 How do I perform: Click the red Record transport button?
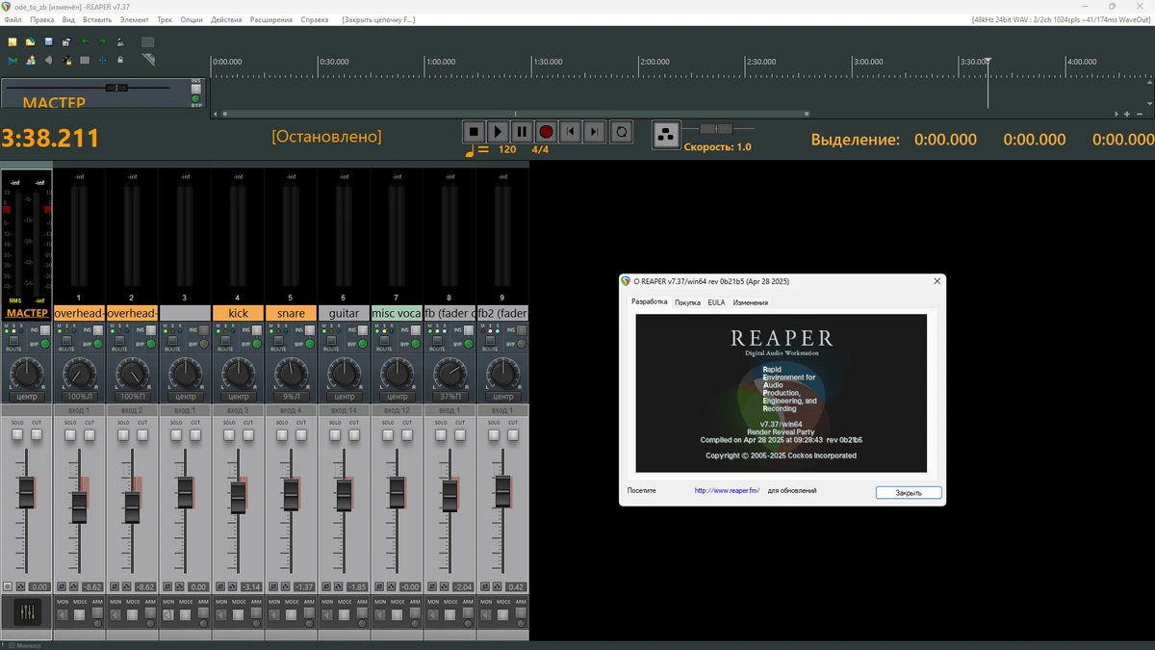[x=546, y=131]
